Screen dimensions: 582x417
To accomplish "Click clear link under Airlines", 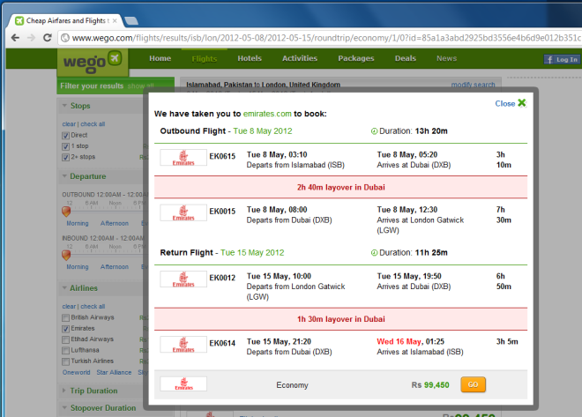I will pyautogui.click(x=69, y=307).
